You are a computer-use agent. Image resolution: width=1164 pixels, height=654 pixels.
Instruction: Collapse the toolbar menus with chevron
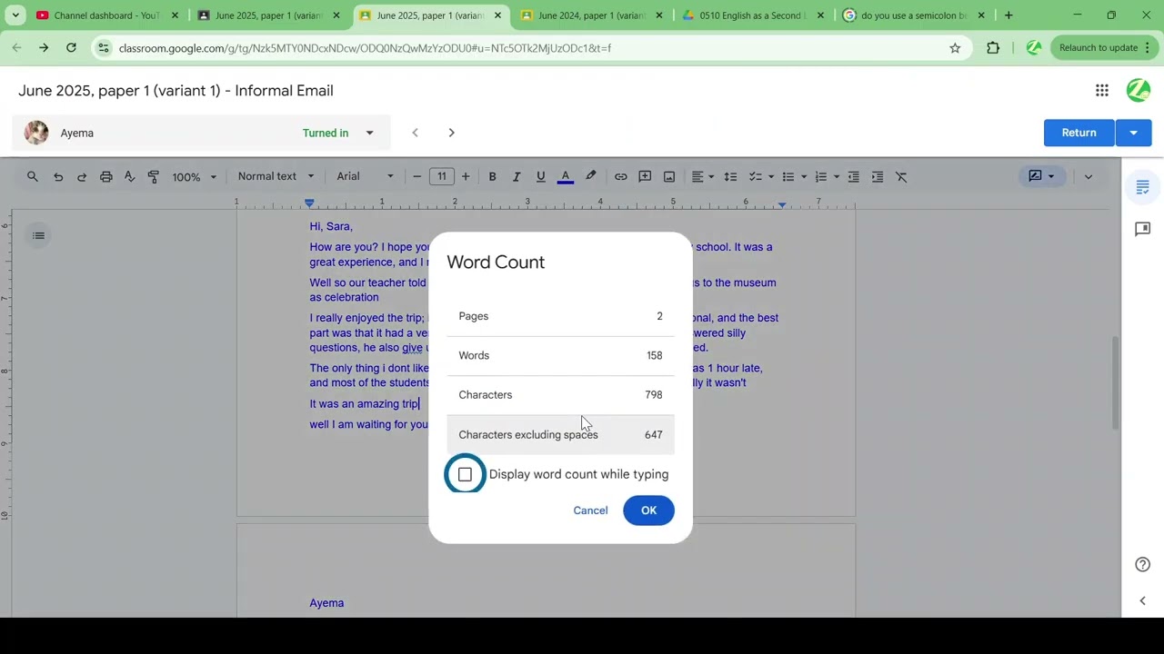(x=1089, y=176)
